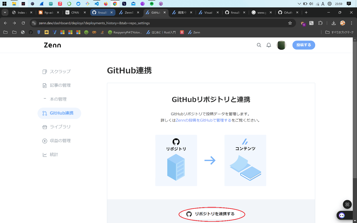Open the Windows notification center icon
Viewport: 357px width, 223px height.
349,4
